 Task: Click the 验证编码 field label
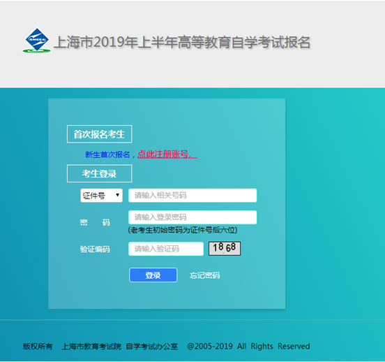coord(95,249)
